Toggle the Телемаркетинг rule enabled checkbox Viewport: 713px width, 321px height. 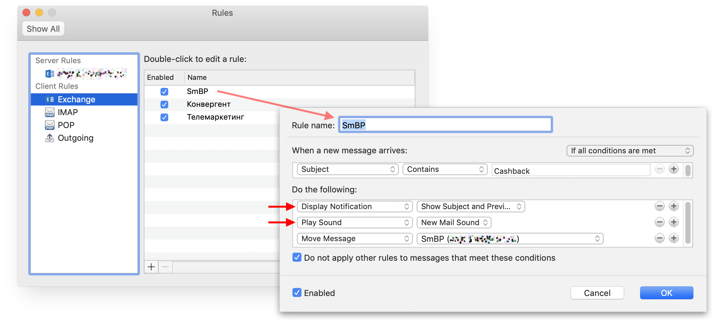164,117
